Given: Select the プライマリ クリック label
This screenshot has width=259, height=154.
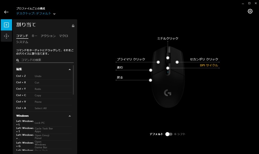Looking at the screenshot, I should 131,59.
